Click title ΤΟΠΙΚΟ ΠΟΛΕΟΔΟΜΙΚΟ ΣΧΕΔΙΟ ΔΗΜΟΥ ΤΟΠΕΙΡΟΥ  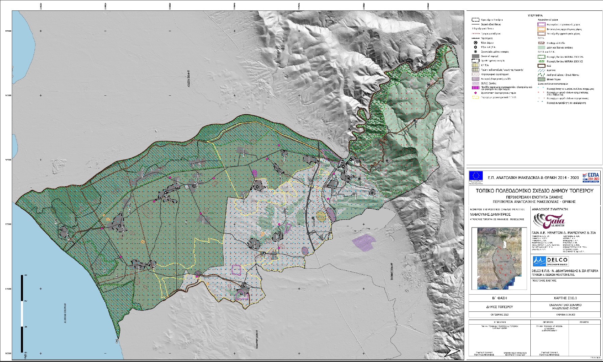(x=535, y=191)
